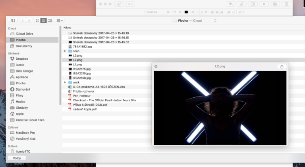Expand the scan folder disclosure triangle
The image size is (305, 167).
click(65, 51)
